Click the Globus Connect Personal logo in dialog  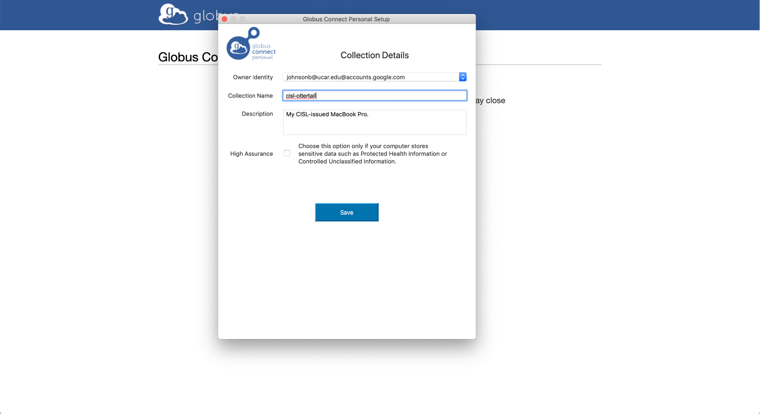(x=251, y=44)
